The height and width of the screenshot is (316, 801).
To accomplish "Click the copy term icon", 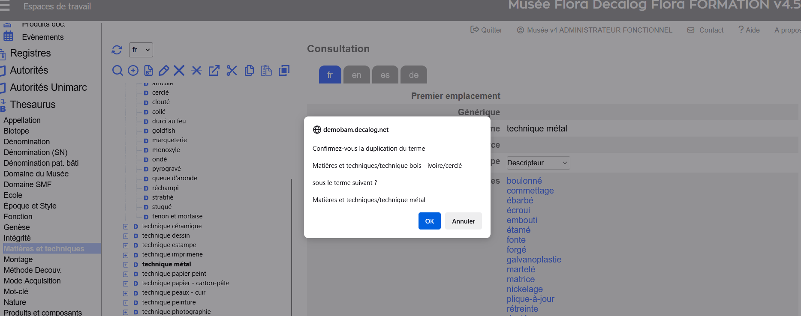I will (249, 71).
